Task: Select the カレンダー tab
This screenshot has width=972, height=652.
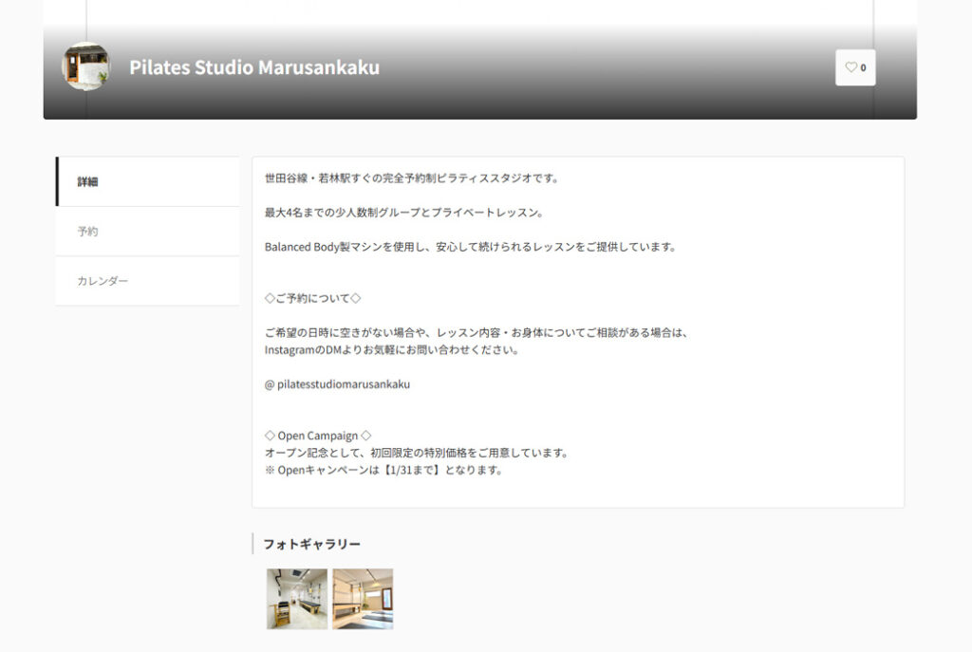Action: (103, 281)
